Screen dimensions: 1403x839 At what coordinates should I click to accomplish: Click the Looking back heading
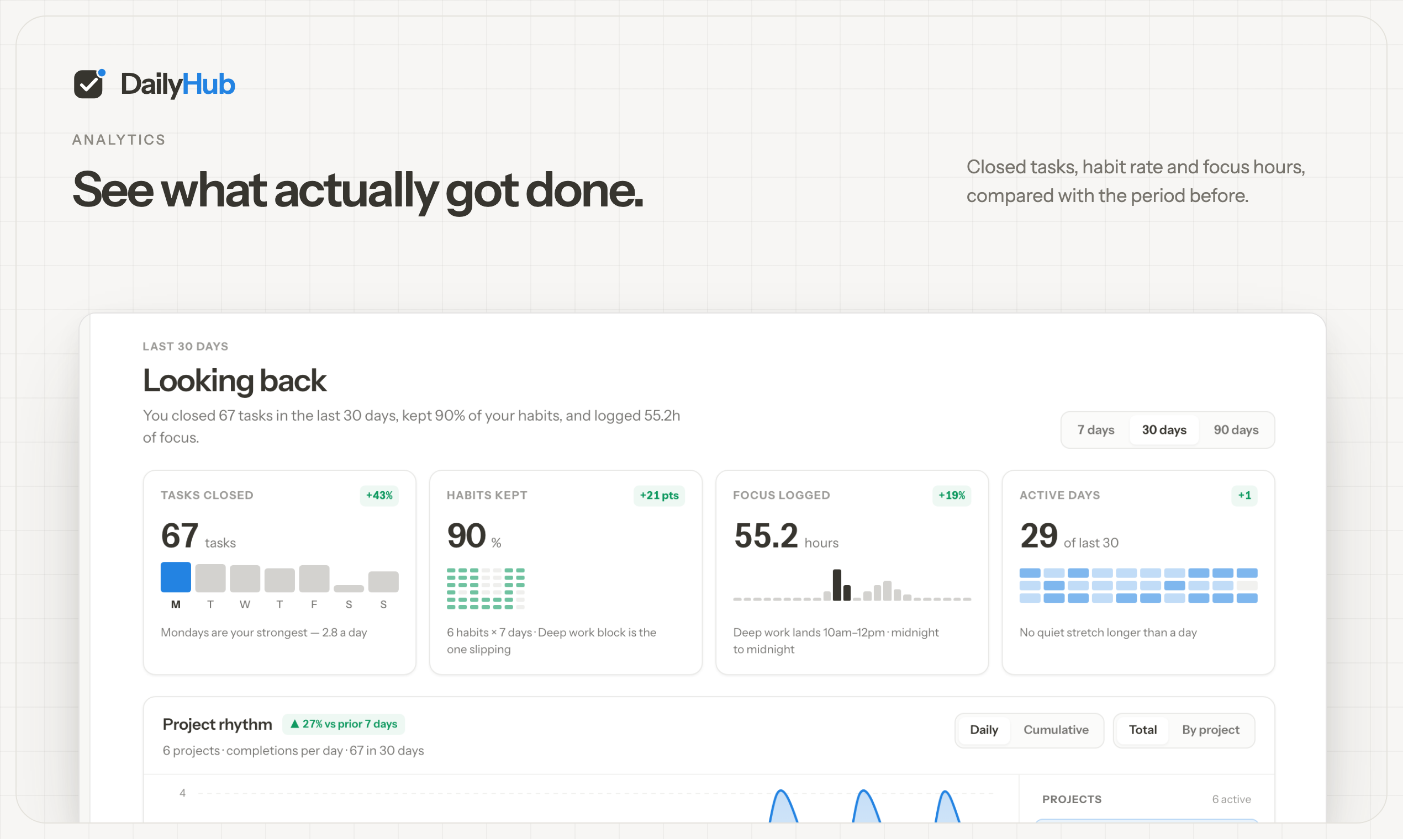(234, 380)
